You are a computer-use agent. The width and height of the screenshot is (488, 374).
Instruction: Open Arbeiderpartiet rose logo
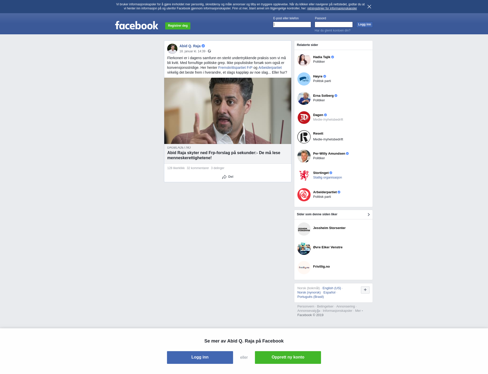304,195
